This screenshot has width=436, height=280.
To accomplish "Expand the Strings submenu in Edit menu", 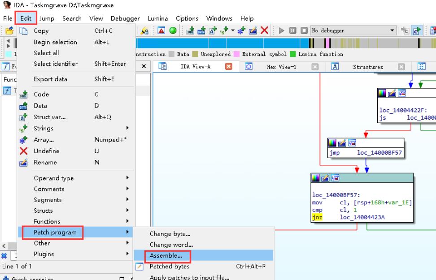I will click(x=127, y=128).
